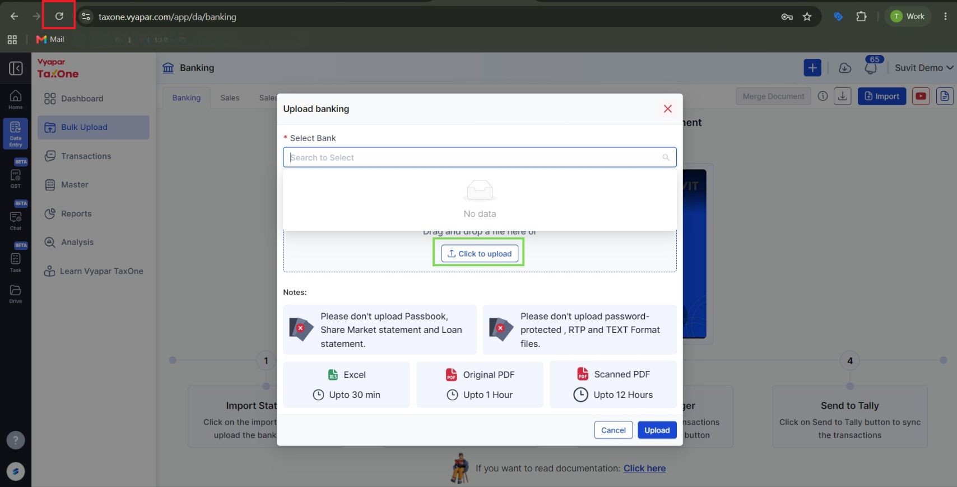The width and height of the screenshot is (957, 487).
Task: Open the Select Bank search dropdown
Action: coord(480,157)
